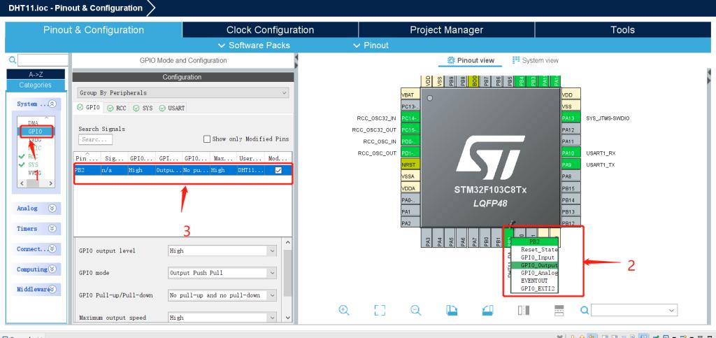Select the NRST pin on the chip

410,164
